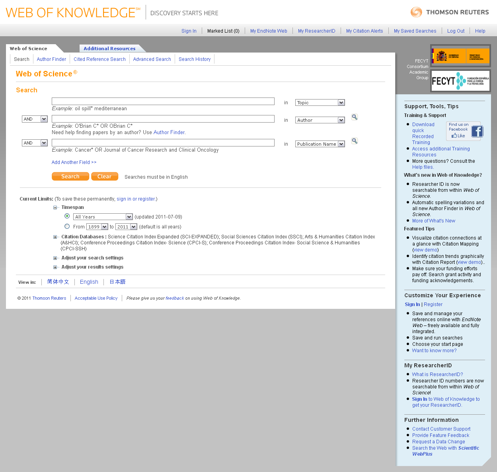Open the Advanced Search tab
The image size is (497, 472).
coord(152,59)
